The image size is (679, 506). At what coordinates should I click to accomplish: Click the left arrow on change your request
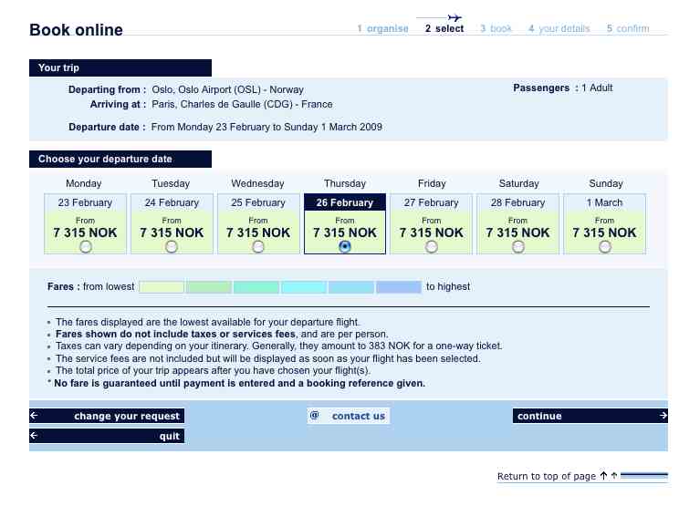35,416
